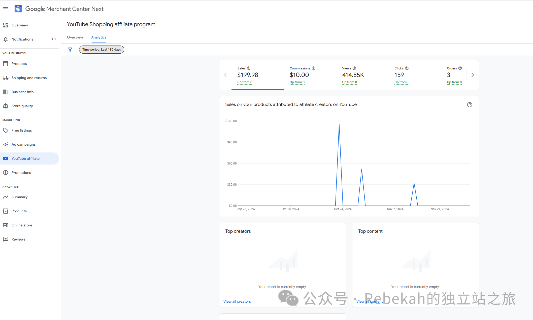Viewport: 533px width, 320px height.
Task: Select the Analytics tab
Action: pyautogui.click(x=99, y=37)
